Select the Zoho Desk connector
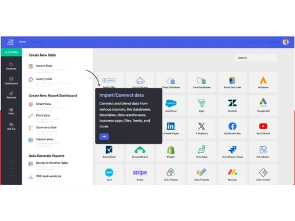This screenshot has width=295, height=221. [202, 151]
